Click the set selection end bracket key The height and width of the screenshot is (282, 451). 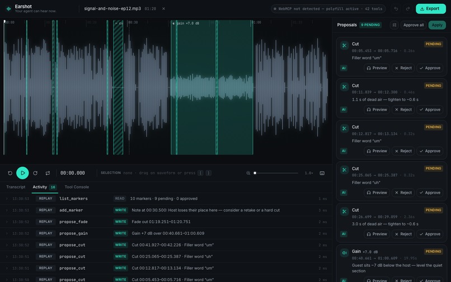click(209, 173)
